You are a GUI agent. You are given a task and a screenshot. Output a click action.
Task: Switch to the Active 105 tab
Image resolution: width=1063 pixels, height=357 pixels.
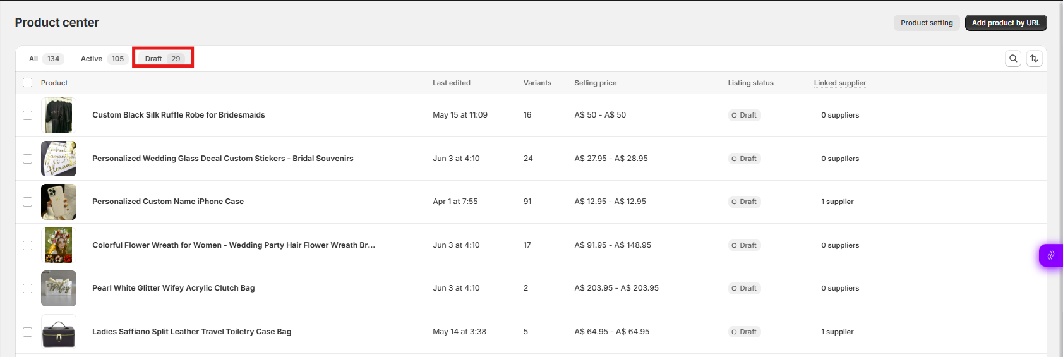[x=102, y=59]
